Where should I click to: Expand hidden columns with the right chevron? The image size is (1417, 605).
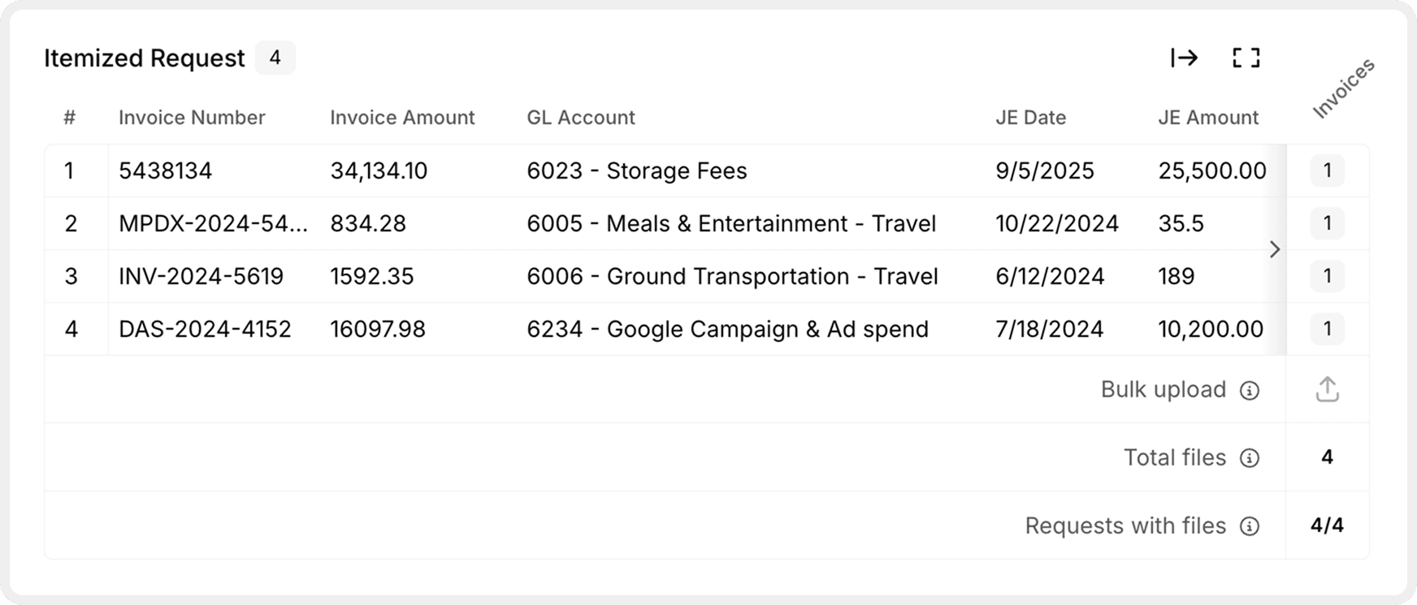pos(1275,250)
